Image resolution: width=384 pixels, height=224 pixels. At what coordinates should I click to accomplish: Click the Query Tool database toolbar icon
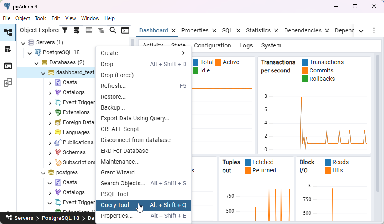pos(77,30)
